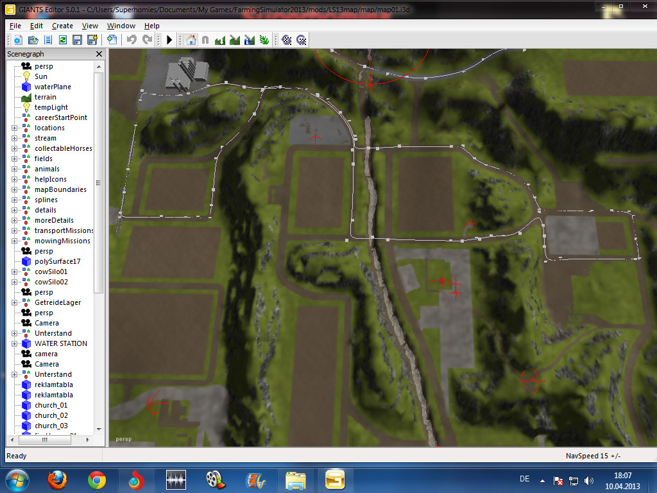Expand the mapBoundaries node
The width and height of the screenshot is (657, 493).
coord(14,189)
